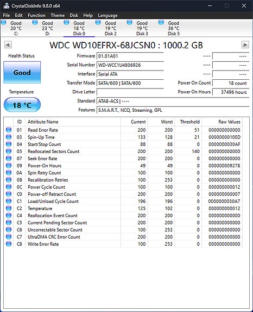The height and width of the screenshot is (312, 253).
Task: Click status orb for Write Error Rate
Action: point(9,244)
